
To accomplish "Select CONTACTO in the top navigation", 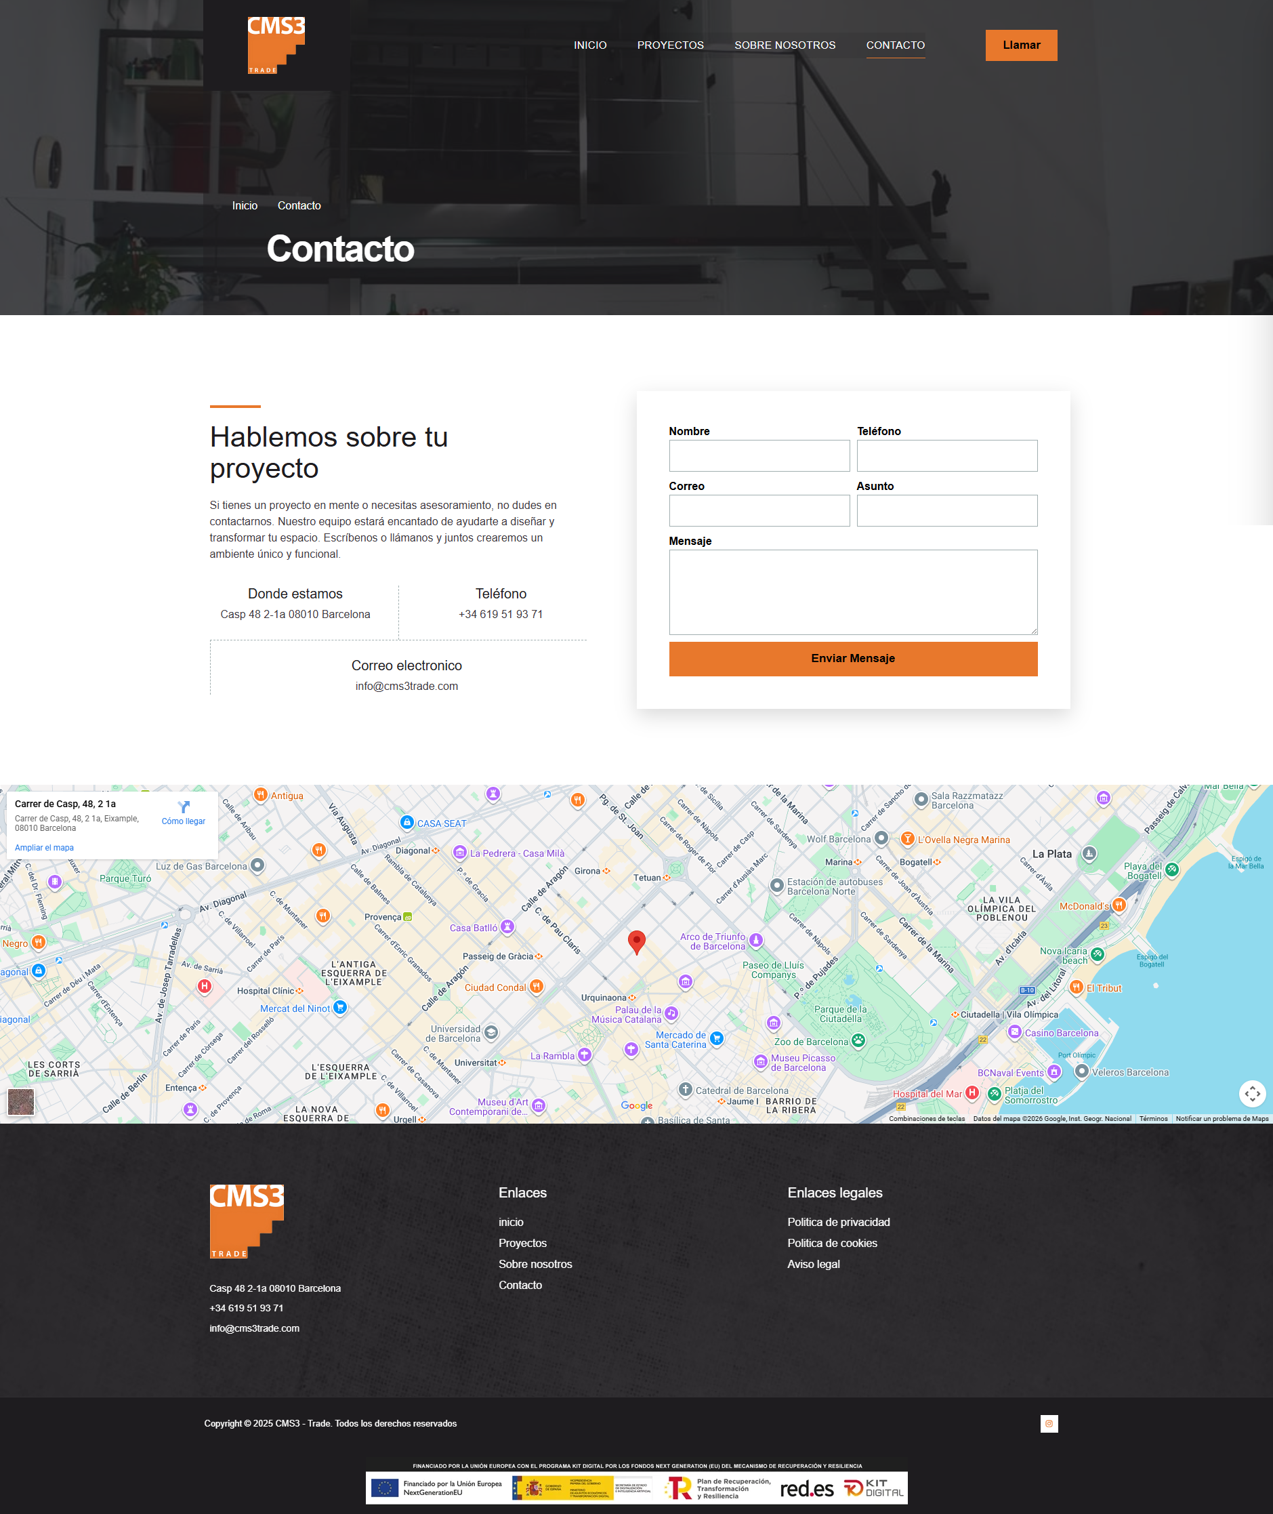I will [896, 45].
